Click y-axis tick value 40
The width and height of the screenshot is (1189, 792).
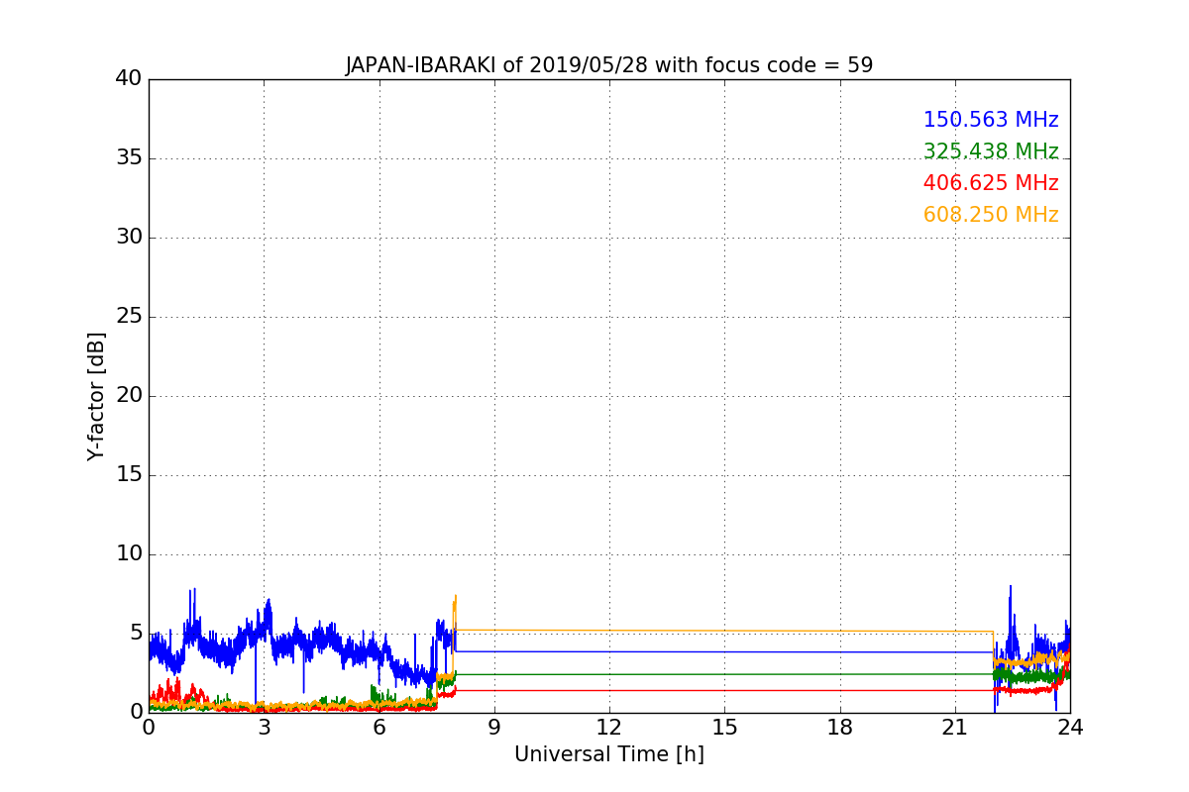click(x=129, y=79)
